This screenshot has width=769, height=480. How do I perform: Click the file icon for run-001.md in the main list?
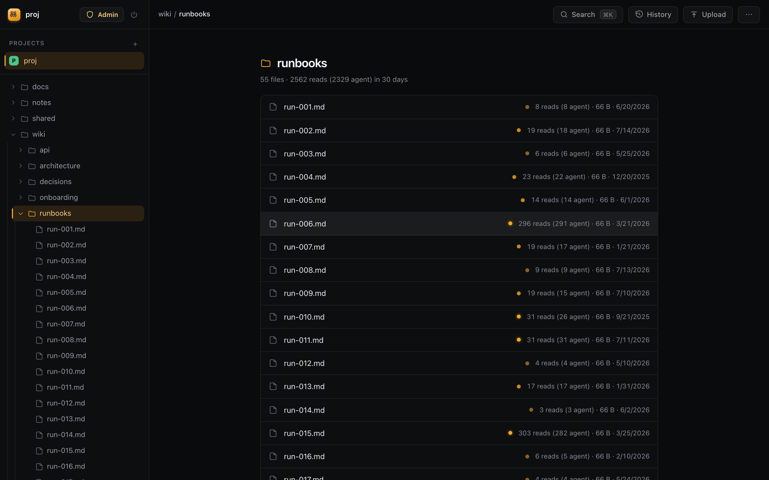tap(273, 107)
